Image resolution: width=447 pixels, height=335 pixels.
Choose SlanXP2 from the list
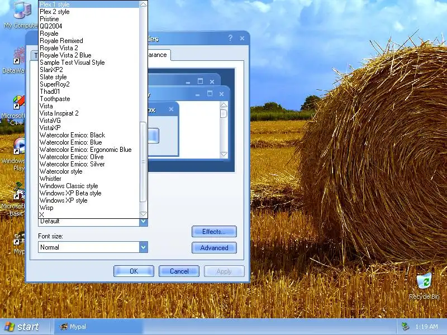[89, 70]
